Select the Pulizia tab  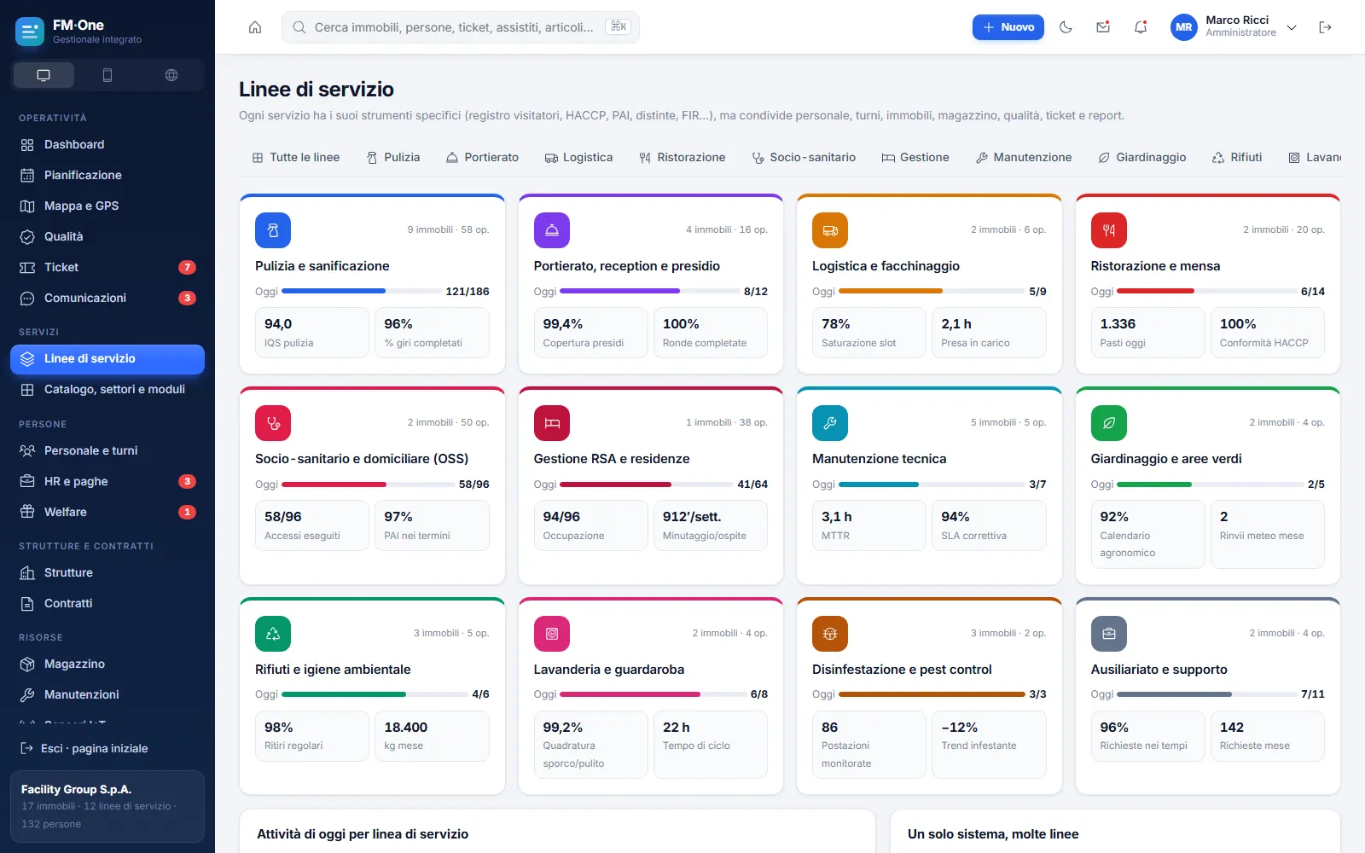[x=393, y=157]
